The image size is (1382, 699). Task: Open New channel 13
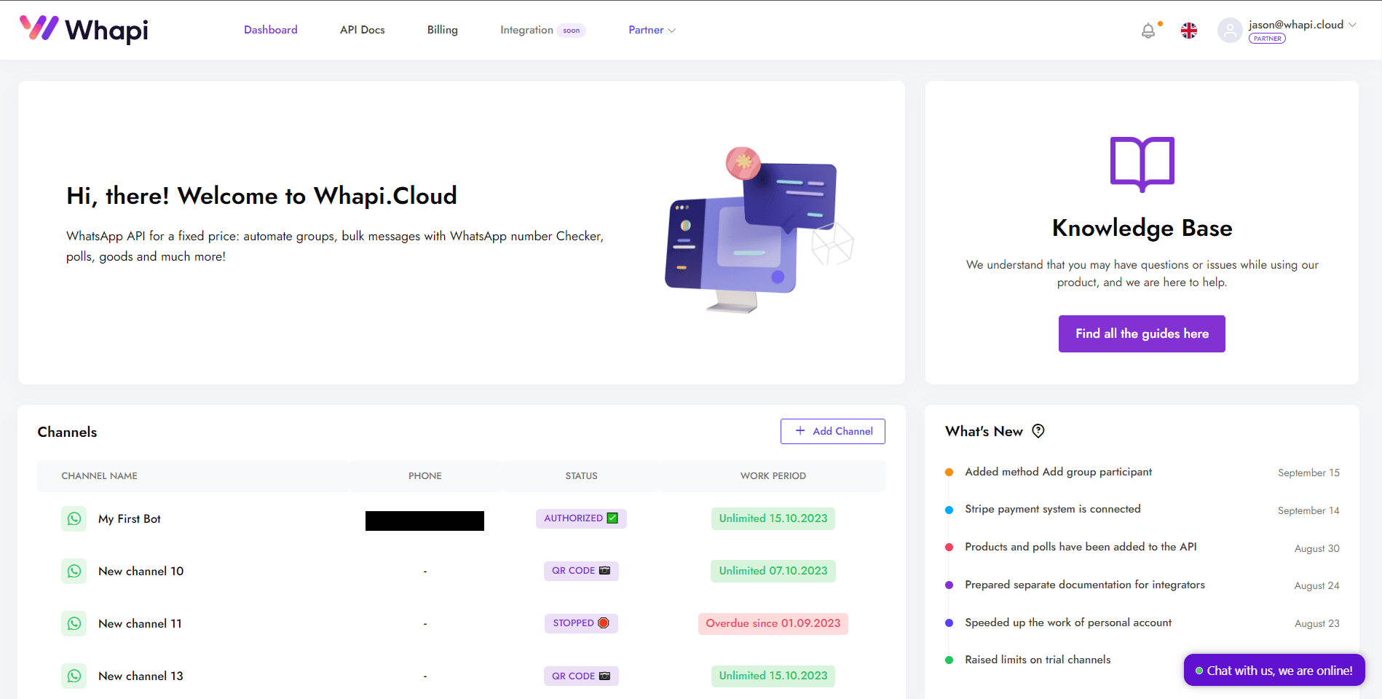tap(141, 676)
